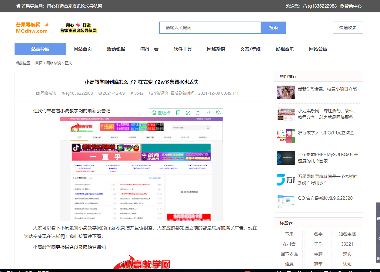This screenshot has width=380, height=272.
Task: Open the 活动线报 navigation item
Action: point(116,49)
